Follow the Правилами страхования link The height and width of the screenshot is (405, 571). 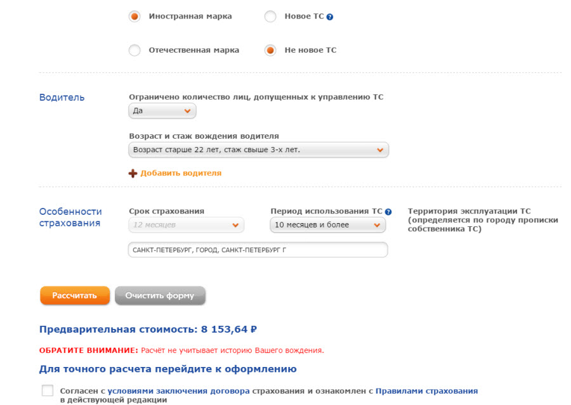(x=426, y=391)
